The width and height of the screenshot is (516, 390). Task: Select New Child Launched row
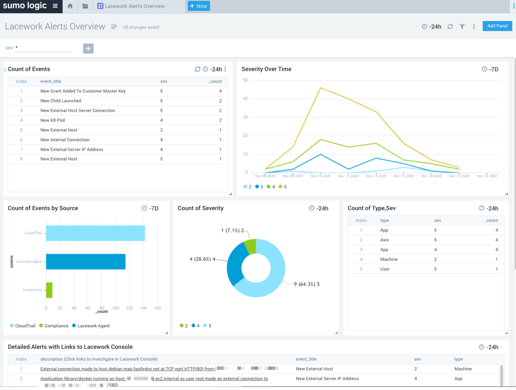118,101
